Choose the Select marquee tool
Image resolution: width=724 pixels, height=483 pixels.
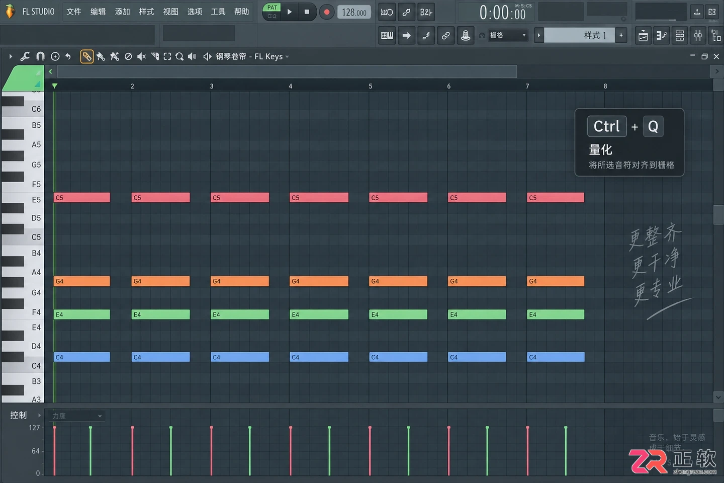click(167, 56)
